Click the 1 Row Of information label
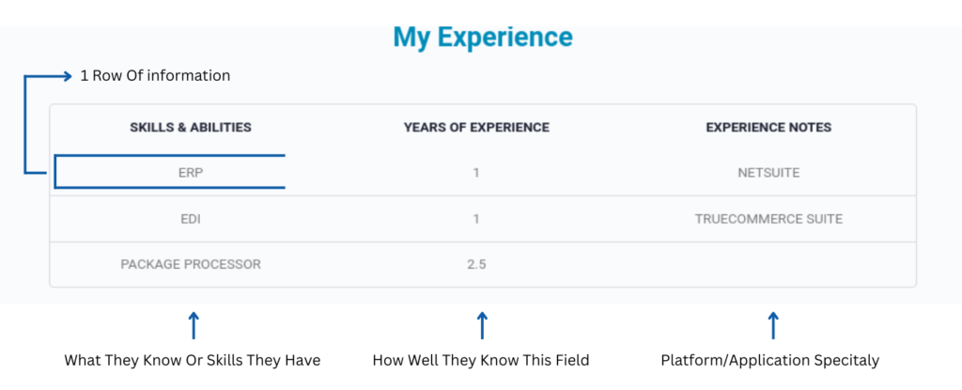 (x=155, y=75)
